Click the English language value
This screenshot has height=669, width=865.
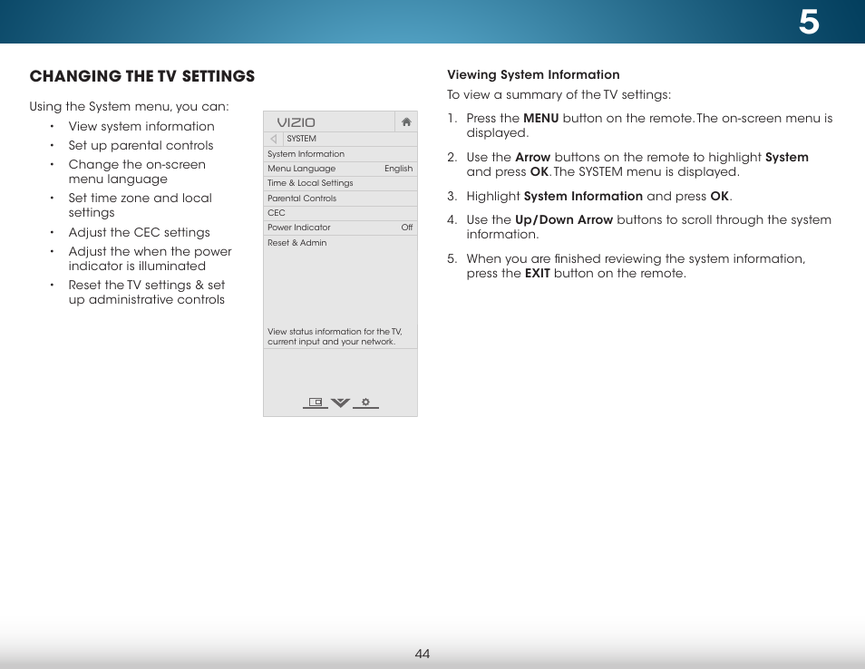tap(397, 168)
